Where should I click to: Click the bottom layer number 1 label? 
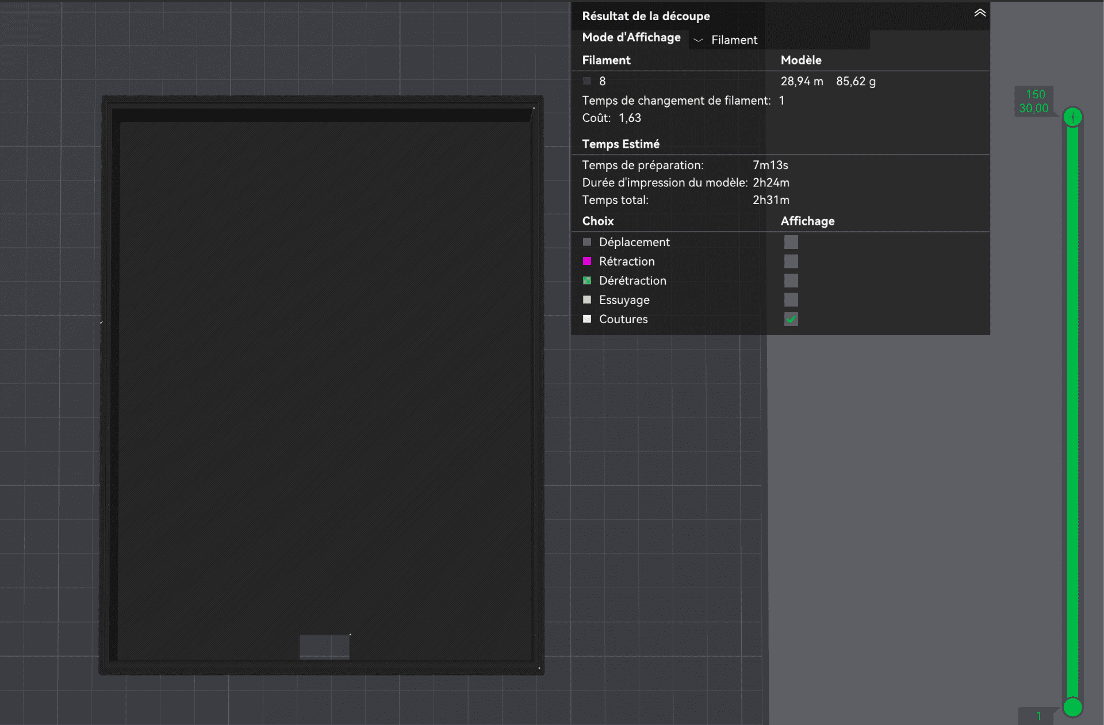pyautogui.click(x=1038, y=716)
